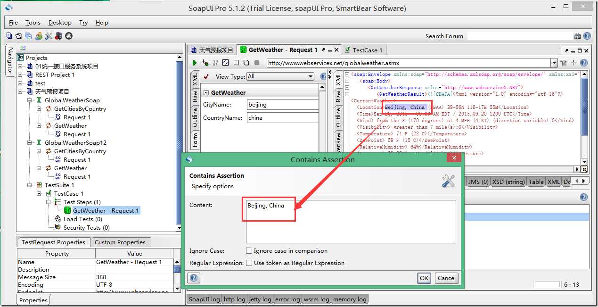Enable Use token as Regular Expression checkbox
This screenshot has height=307, width=598.
pos(249,263)
